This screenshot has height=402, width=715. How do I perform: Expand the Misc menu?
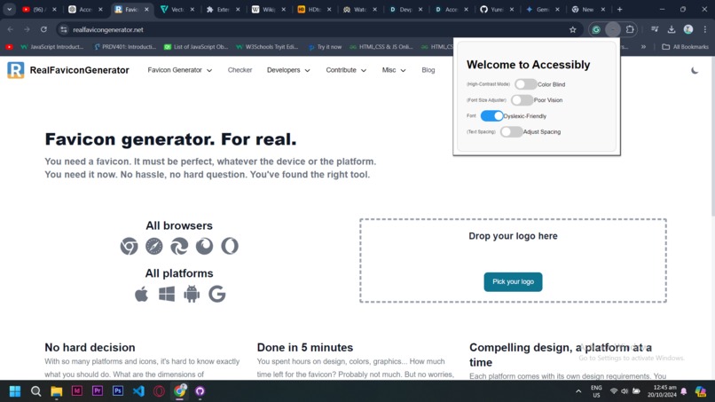[x=394, y=70]
